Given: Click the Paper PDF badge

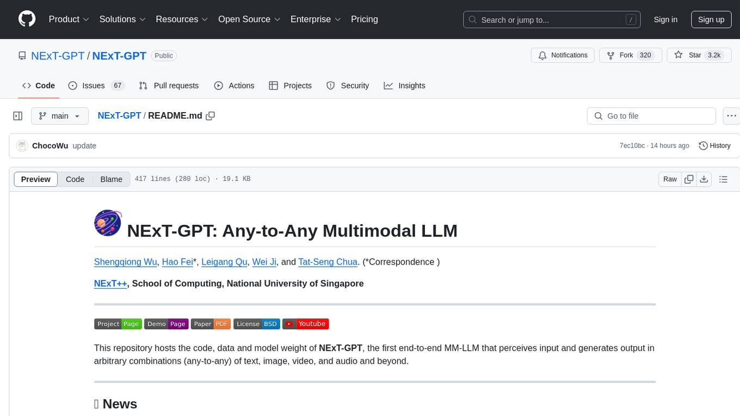Looking at the screenshot, I should coord(211,324).
